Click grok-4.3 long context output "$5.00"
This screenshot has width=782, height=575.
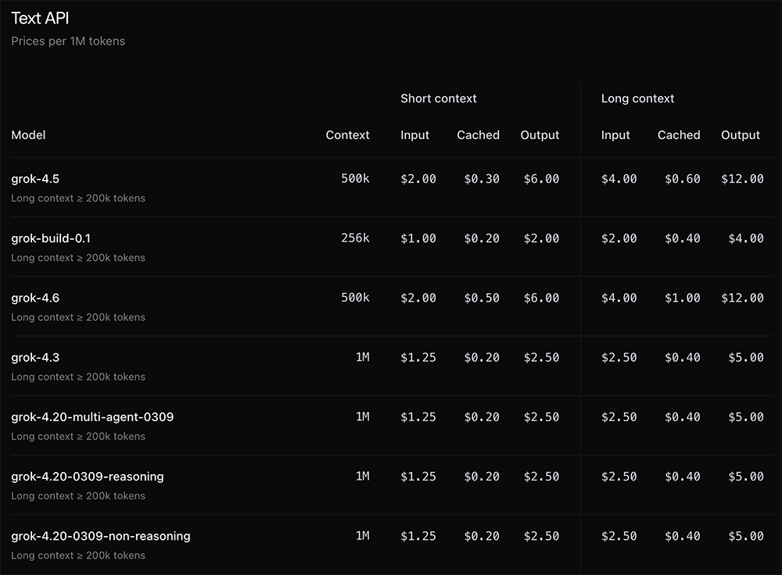tap(745, 358)
